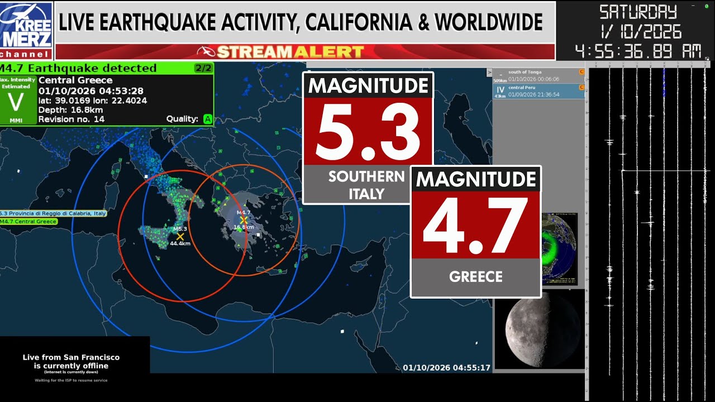
Task: Select the south of Tonga earthquake entry
Action: [x=538, y=76]
